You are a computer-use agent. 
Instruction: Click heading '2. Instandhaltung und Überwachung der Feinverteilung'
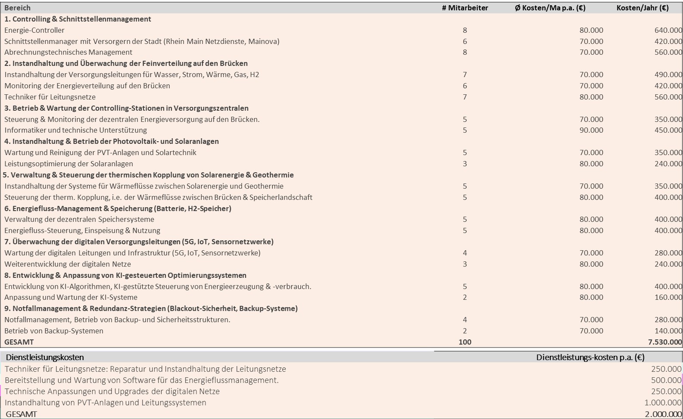(126, 63)
